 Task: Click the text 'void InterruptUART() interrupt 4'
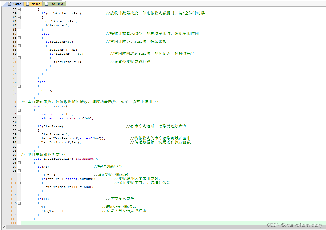[66, 159]
